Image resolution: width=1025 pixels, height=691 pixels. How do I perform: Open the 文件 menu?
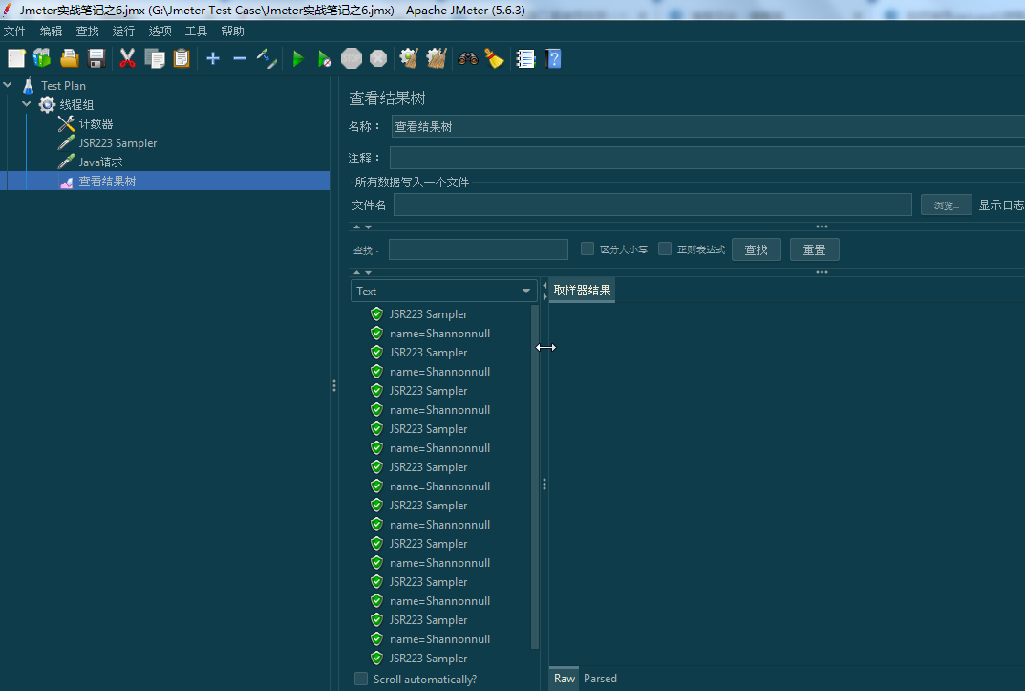pos(15,31)
